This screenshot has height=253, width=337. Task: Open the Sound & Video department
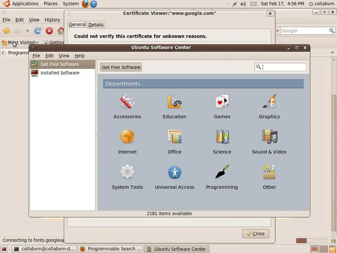[x=269, y=142]
